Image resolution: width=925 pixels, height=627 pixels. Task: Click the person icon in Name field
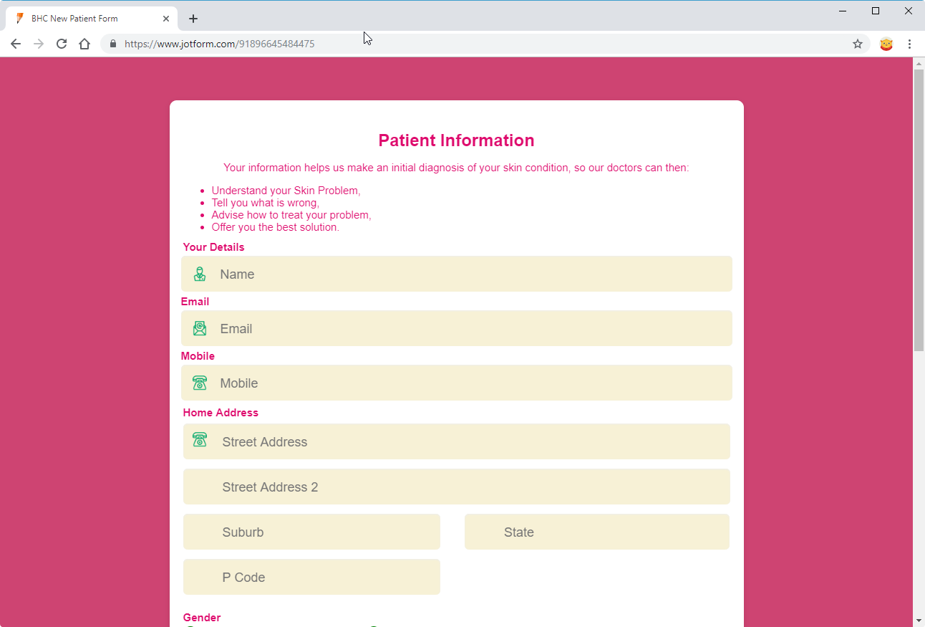tap(200, 274)
